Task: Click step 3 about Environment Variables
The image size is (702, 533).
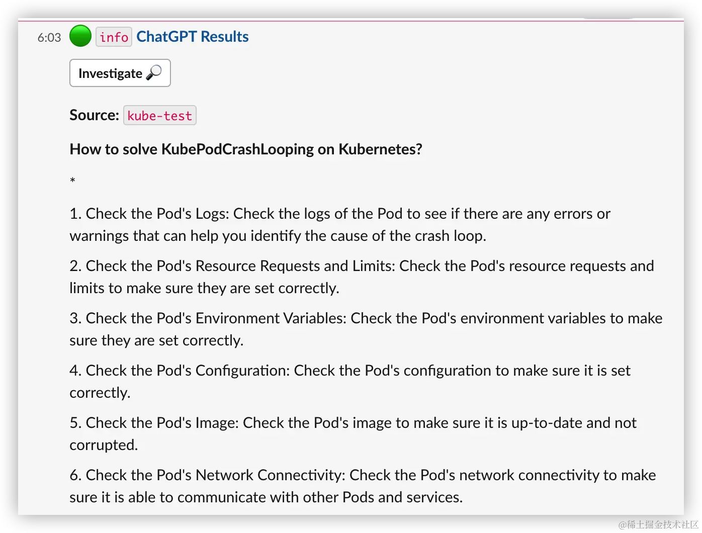Action: click(366, 329)
